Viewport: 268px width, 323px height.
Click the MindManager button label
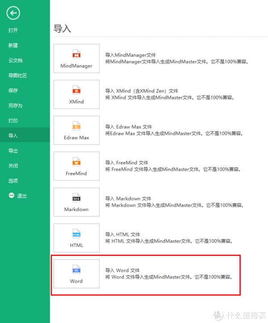76,66
